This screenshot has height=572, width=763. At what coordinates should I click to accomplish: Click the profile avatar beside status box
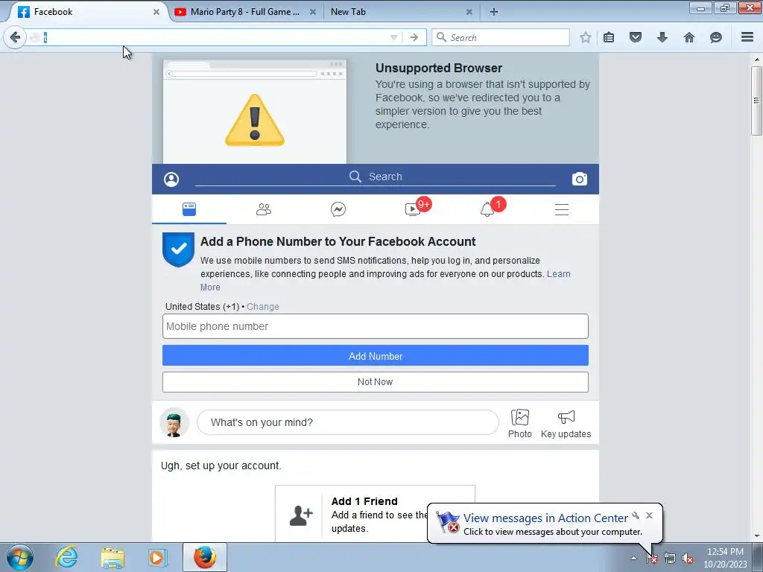tap(174, 422)
